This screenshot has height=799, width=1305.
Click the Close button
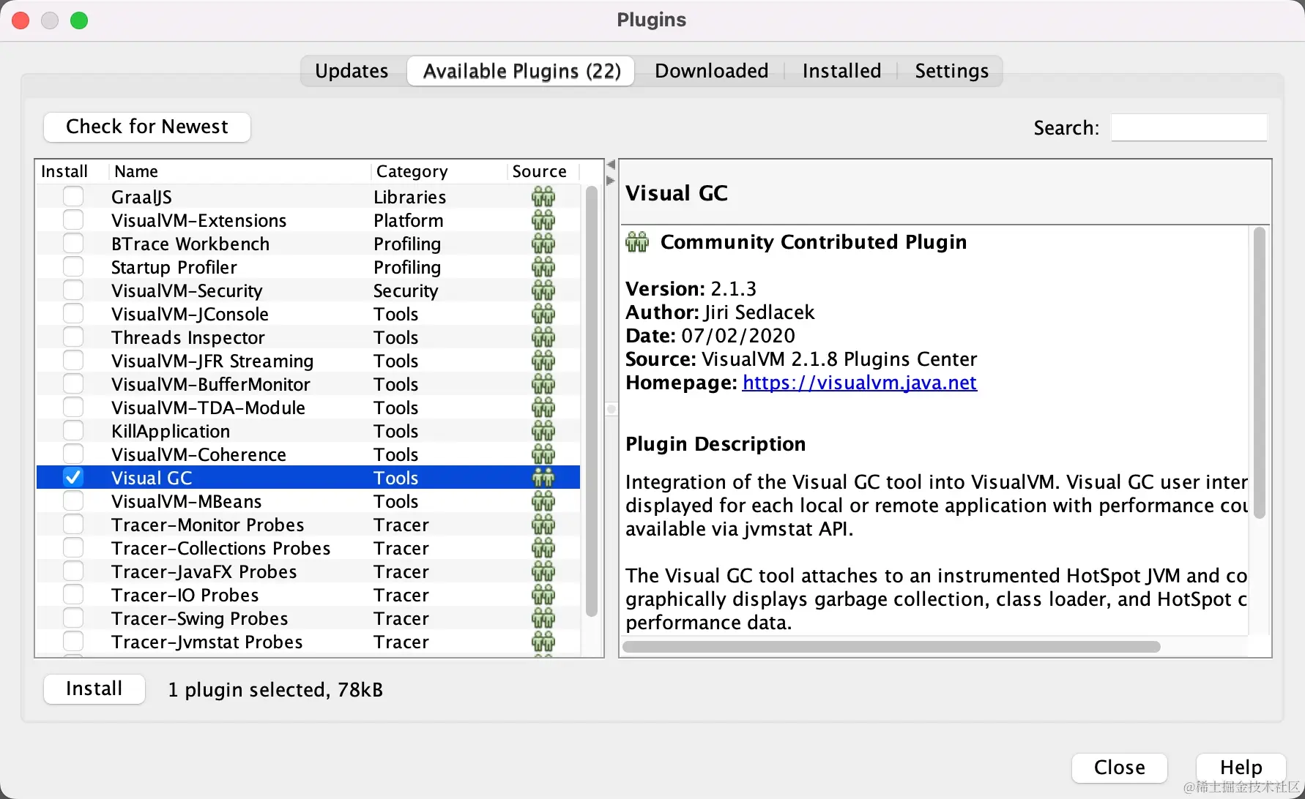[1119, 767]
